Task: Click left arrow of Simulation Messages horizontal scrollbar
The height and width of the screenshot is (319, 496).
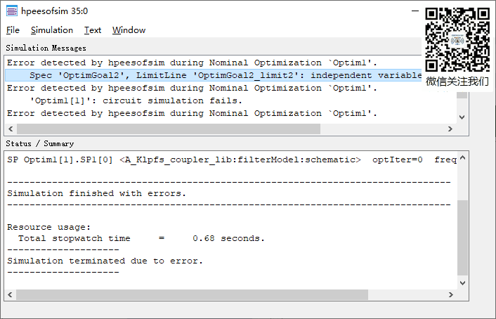Action: (x=11, y=130)
